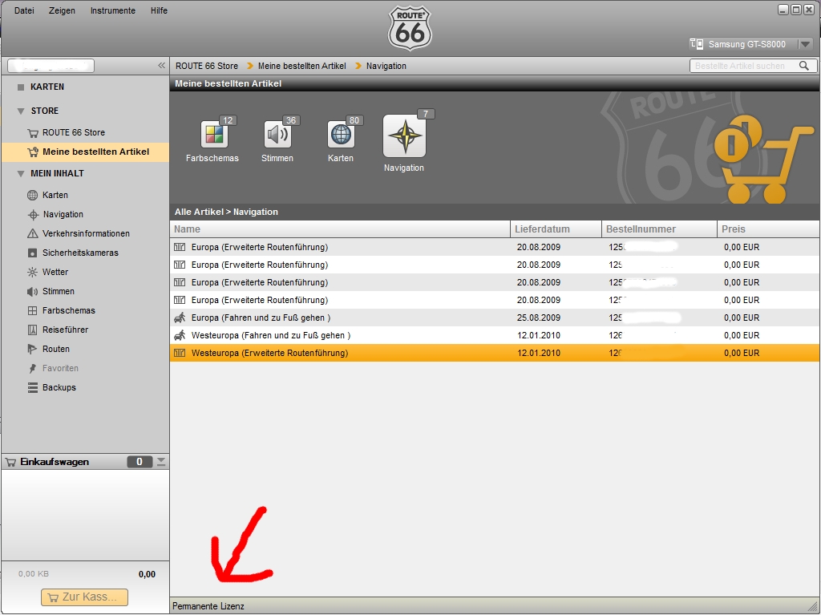The width and height of the screenshot is (821, 615).
Task: Collapse the STORE section
Action: 21,111
